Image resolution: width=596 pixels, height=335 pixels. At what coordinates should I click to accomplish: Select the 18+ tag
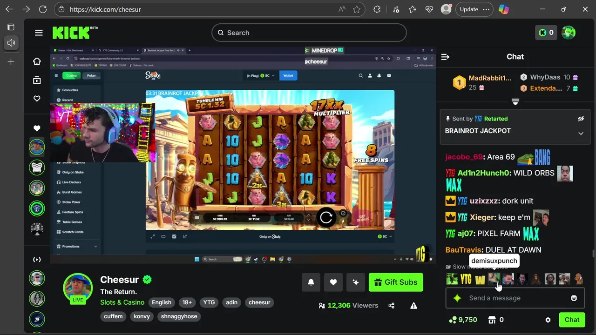click(187, 302)
